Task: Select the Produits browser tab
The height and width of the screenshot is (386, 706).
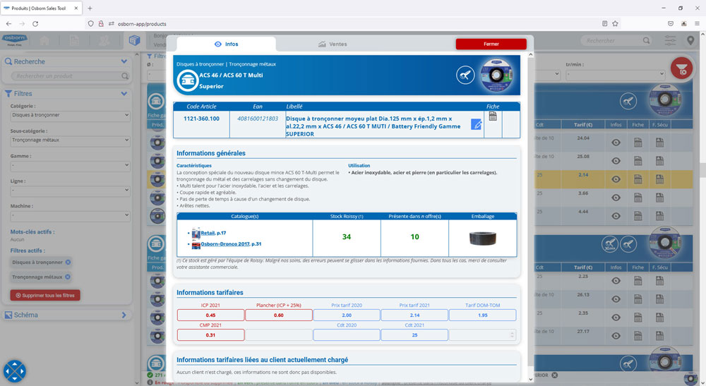Action: coord(42,8)
